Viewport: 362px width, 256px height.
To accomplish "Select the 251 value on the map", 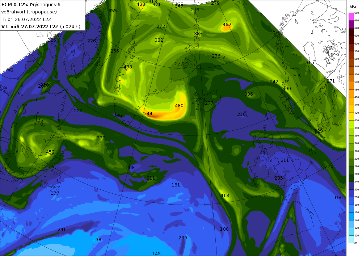I will click(x=275, y=33).
